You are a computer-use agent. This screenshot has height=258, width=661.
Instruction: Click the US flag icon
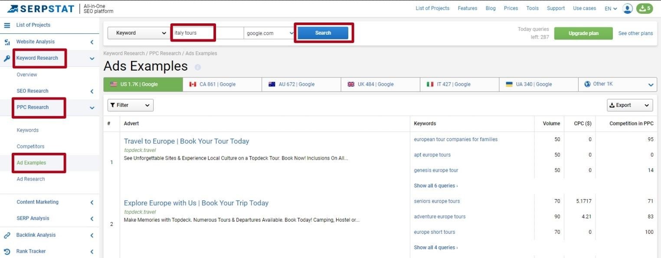(114, 84)
